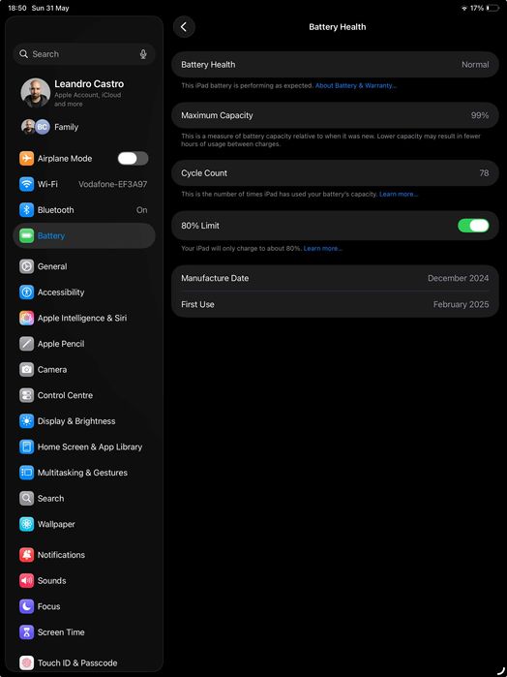This screenshot has width=507, height=677.
Task: Tap the Apple Intelligence & Siri icon
Action: tap(26, 319)
